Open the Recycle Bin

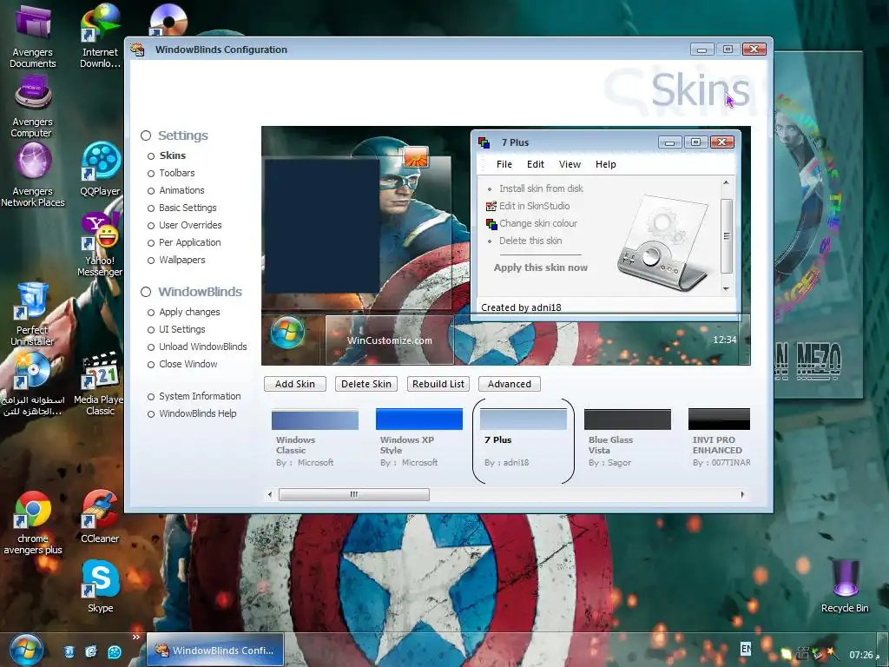pos(845,586)
